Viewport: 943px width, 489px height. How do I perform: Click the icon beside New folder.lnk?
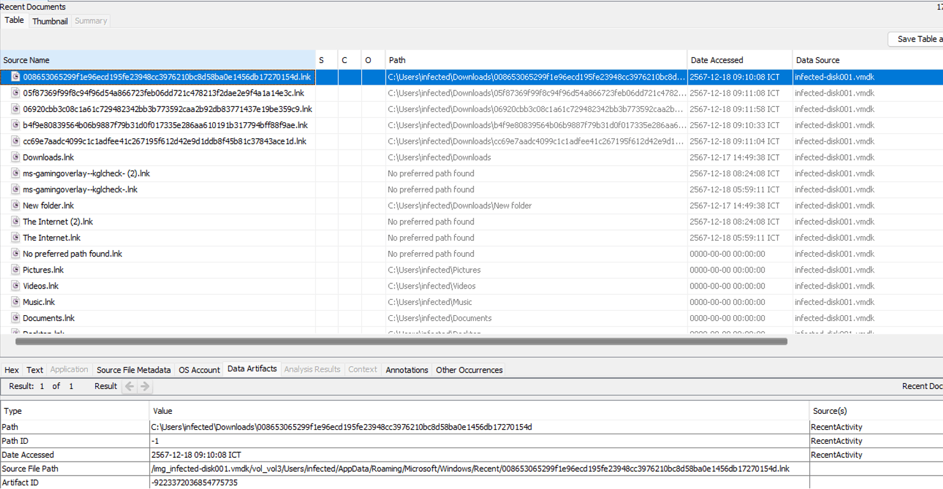(16, 206)
